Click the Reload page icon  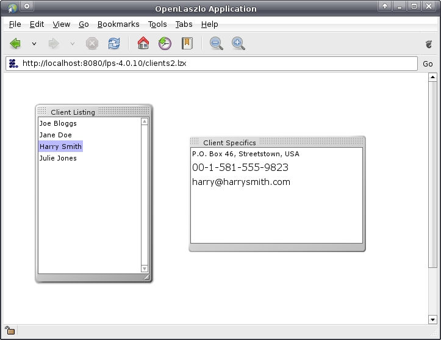coord(114,43)
